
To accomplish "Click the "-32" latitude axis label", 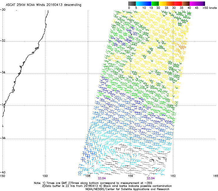I will pyautogui.click(x=3, y=41).
